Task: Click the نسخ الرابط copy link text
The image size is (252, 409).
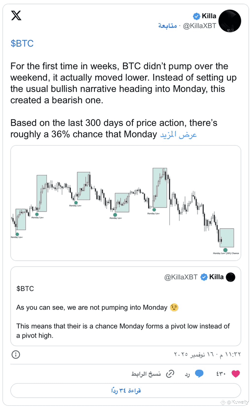Action: click(x=146, y=374)
